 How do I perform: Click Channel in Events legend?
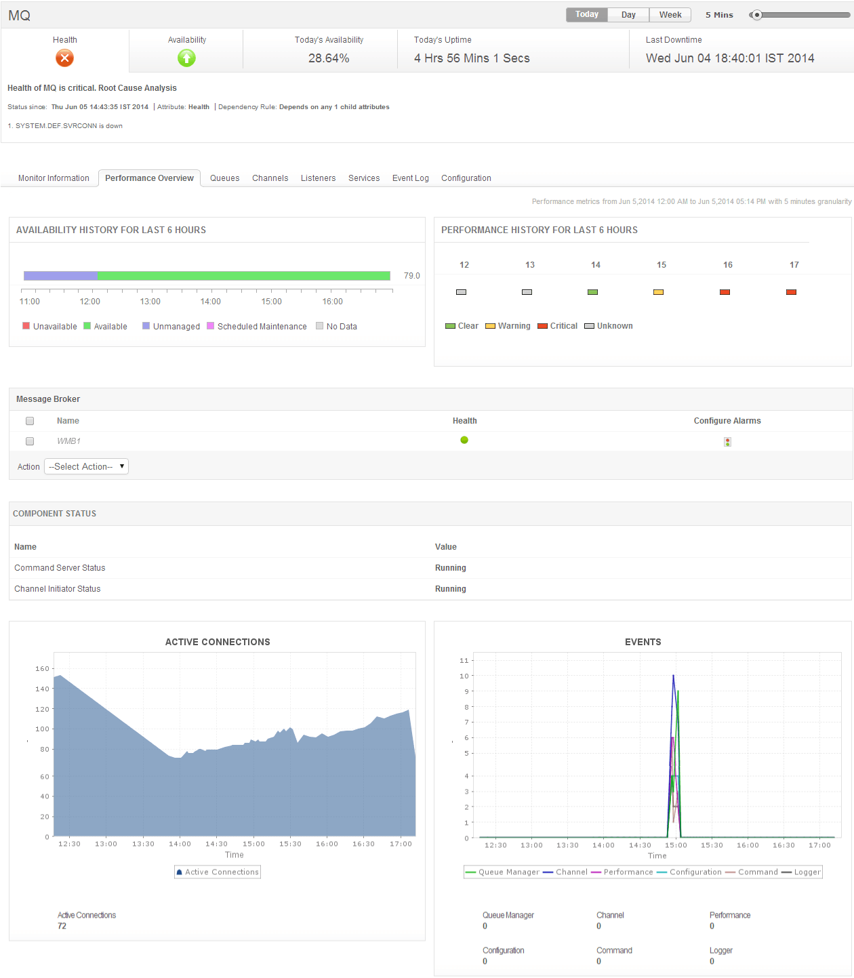tap(565, 872)
